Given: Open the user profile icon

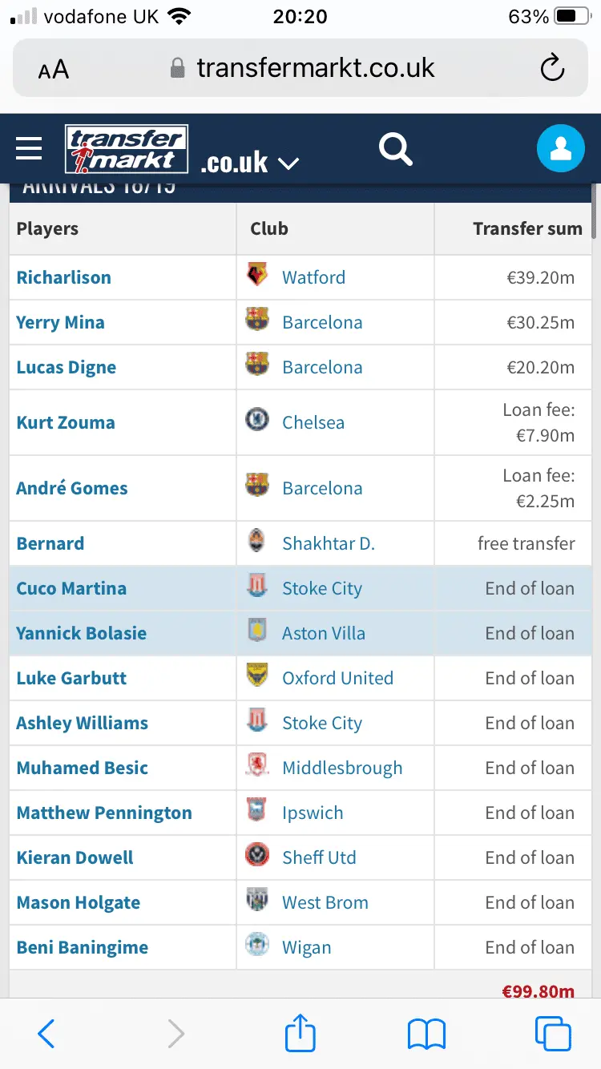Looking at the screenshot, I should (x=561, y=148).
